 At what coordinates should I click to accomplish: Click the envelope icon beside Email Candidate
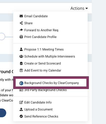[21, 16]
